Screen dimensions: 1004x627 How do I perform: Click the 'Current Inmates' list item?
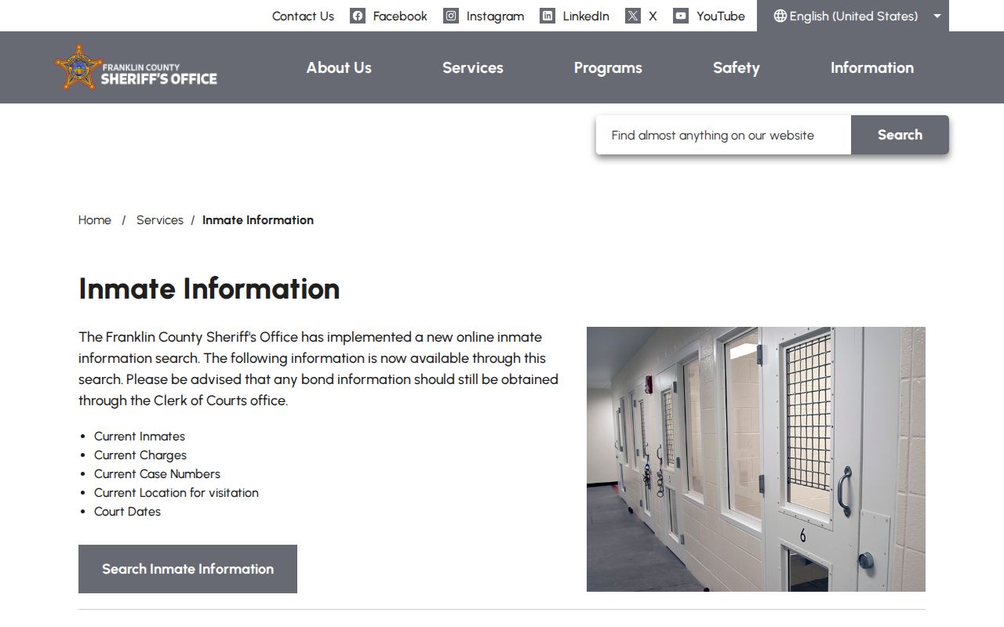[140, 437]
